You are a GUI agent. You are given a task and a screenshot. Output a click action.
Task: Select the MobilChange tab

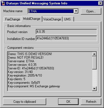click(32, 19)
